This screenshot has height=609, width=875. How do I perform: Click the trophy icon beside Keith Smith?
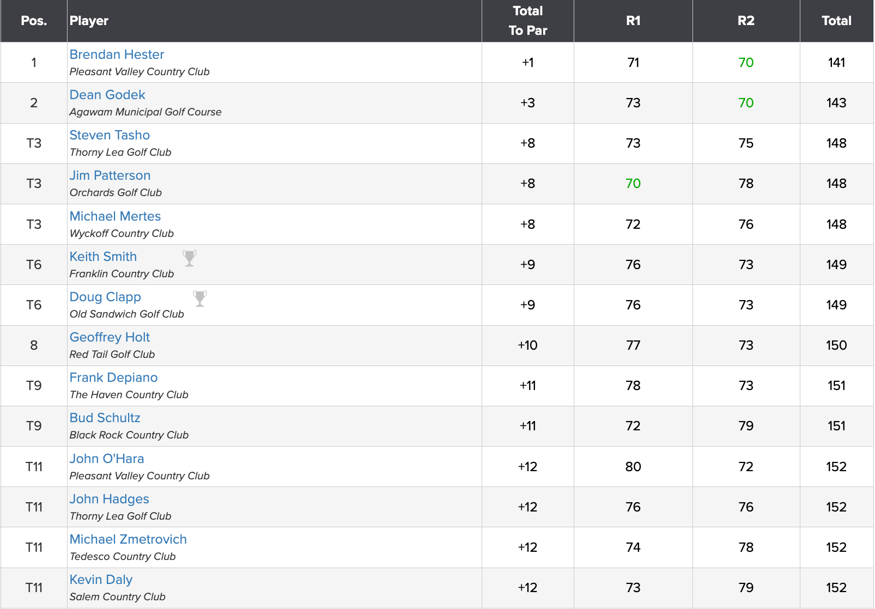coord(190,258)
